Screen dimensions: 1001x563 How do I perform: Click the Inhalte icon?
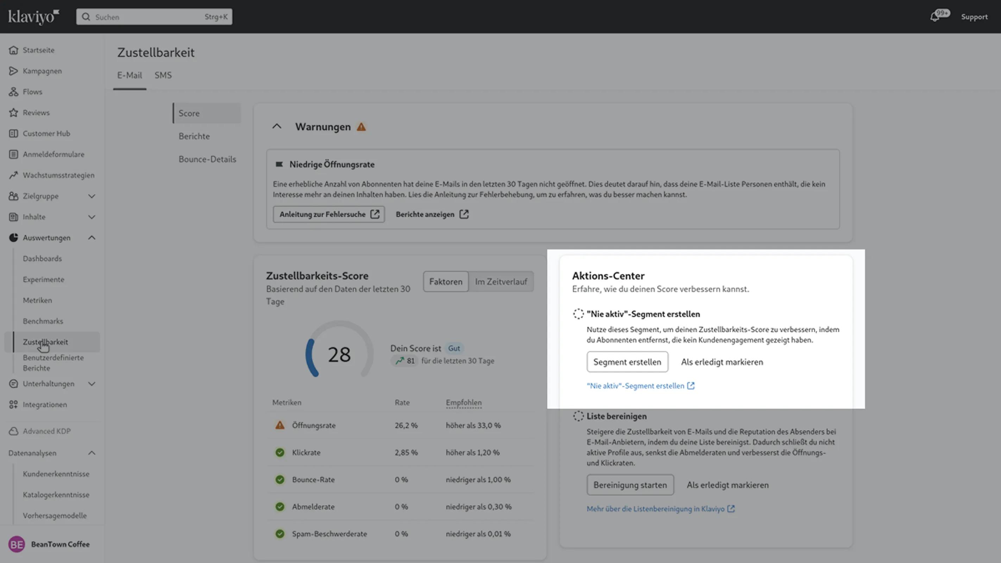coord(14,217)
